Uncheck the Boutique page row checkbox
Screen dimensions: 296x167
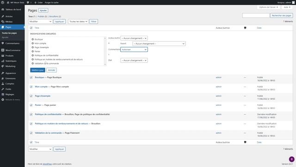(31, 77)
